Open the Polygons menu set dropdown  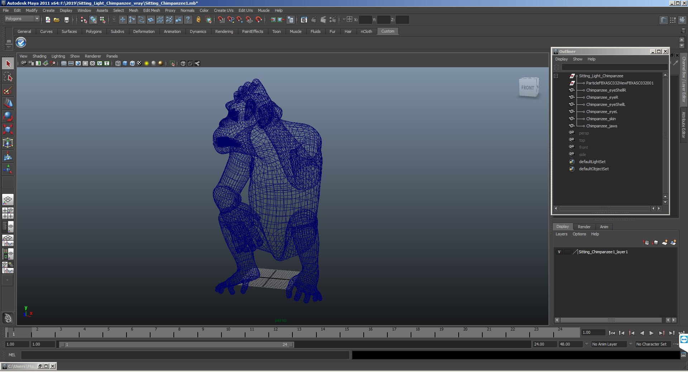(22, 19)
